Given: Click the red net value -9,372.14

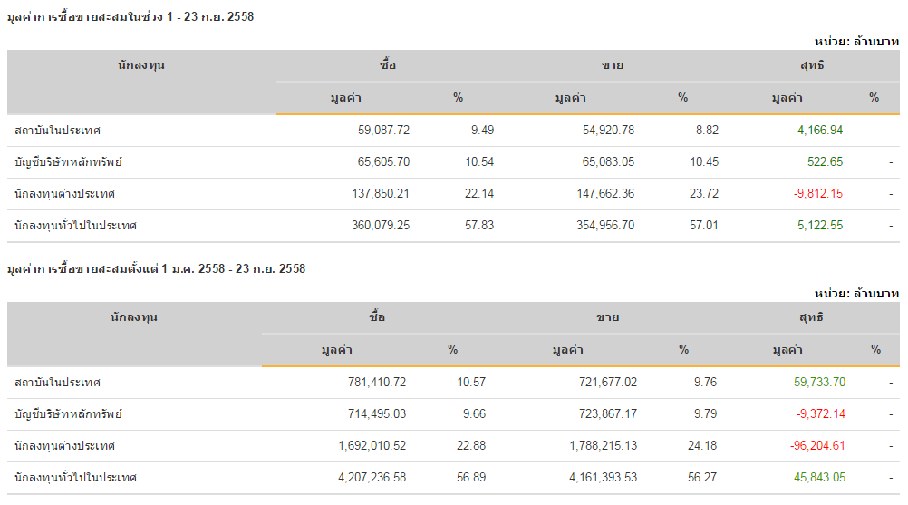Looking at the screenshot, I should (x=821, y=414).
